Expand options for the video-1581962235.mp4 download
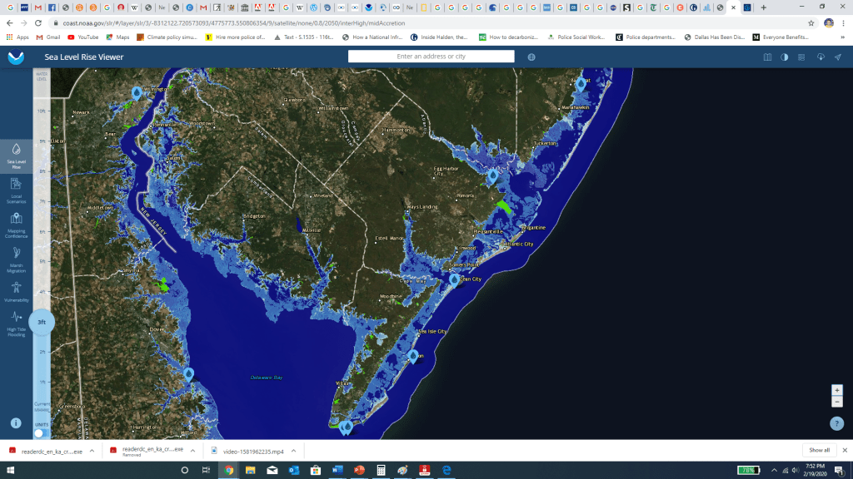 [x=293, y=451]
